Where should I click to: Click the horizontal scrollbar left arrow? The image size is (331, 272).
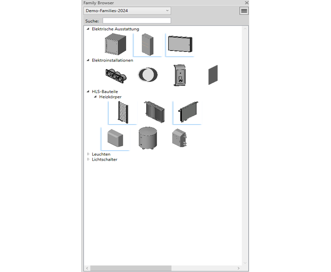(x=87, y=268)
